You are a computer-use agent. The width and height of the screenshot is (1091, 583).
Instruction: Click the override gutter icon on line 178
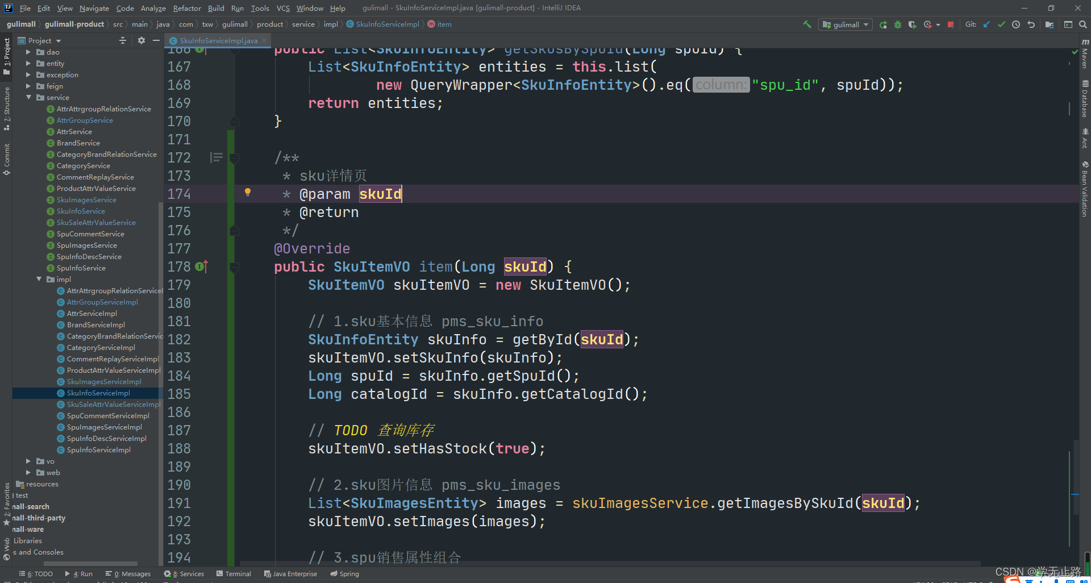pyautogui.click(x=202, y=266)
